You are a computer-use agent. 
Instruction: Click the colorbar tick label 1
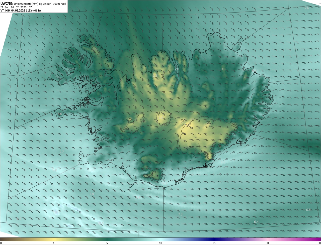(x=54, y=243)
